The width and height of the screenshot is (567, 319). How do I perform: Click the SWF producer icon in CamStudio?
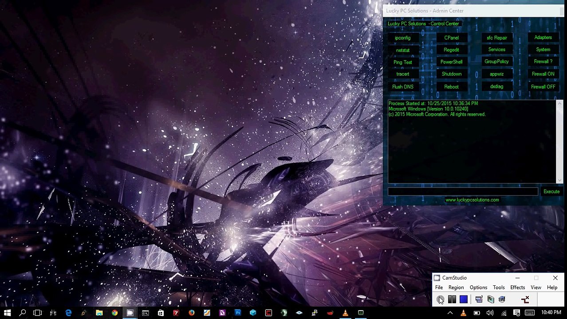click(502, 300)
